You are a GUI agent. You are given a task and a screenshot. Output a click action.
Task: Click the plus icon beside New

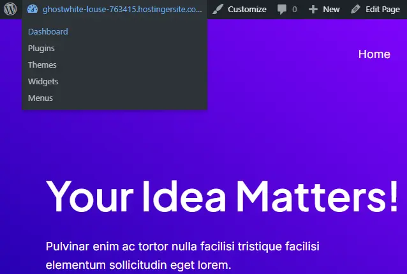pos(313,10)
